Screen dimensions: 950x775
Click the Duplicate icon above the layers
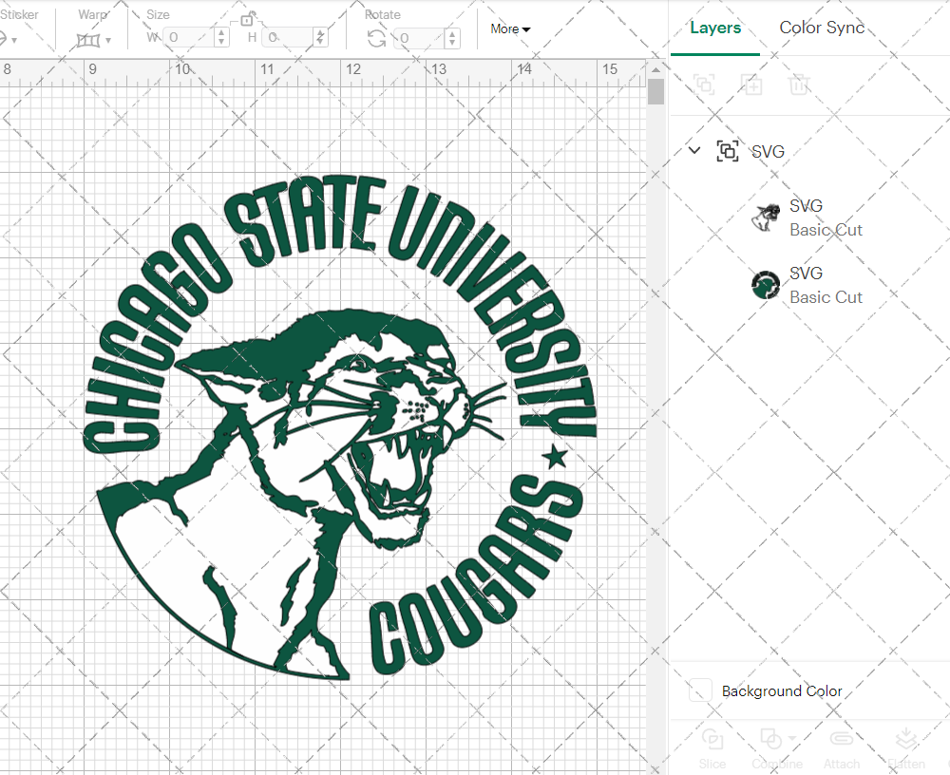coord(751,85)
